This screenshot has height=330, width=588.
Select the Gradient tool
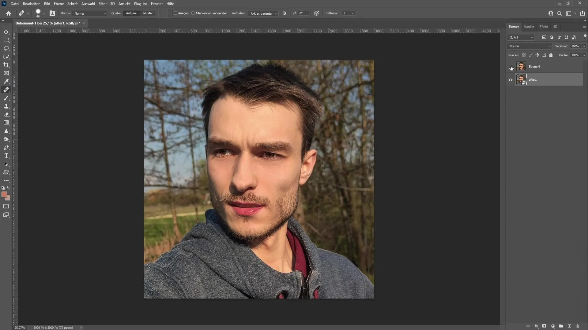click(6, 123)
